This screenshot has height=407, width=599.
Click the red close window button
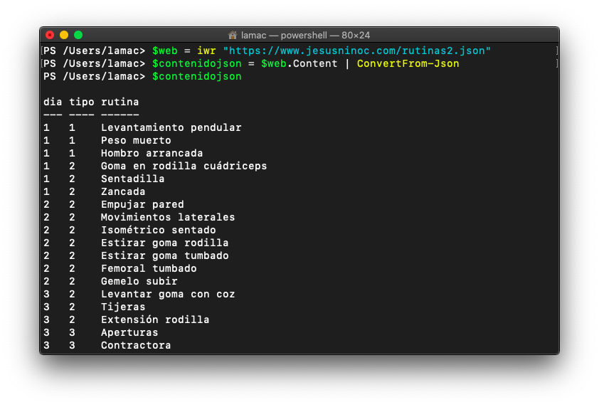click(50, 35)
